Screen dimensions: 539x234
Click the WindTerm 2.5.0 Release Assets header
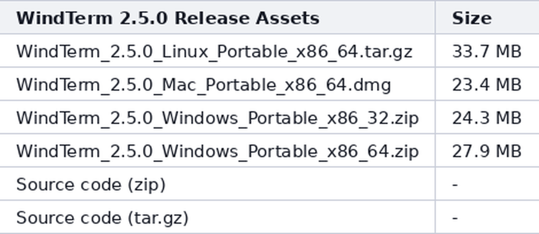[x=168, y=18]
